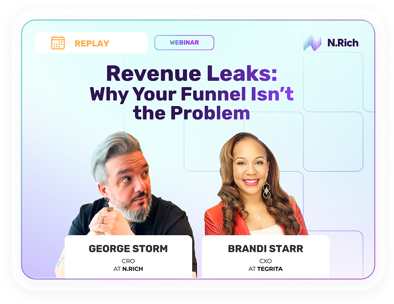The image size is (394, 304).
Task: Click the N.Rich waveform logo mark
Action: tap(312, 43)
